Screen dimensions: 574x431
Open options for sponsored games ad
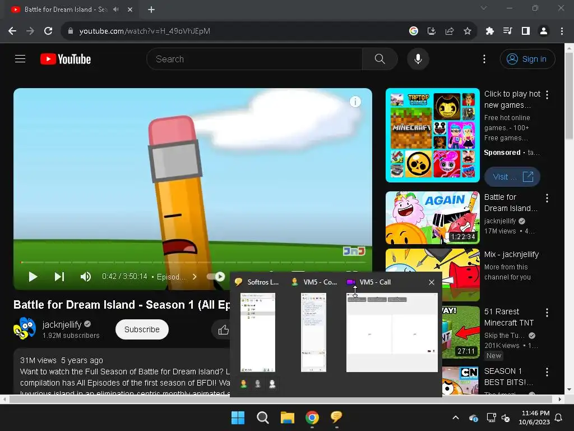coord(547,95)
